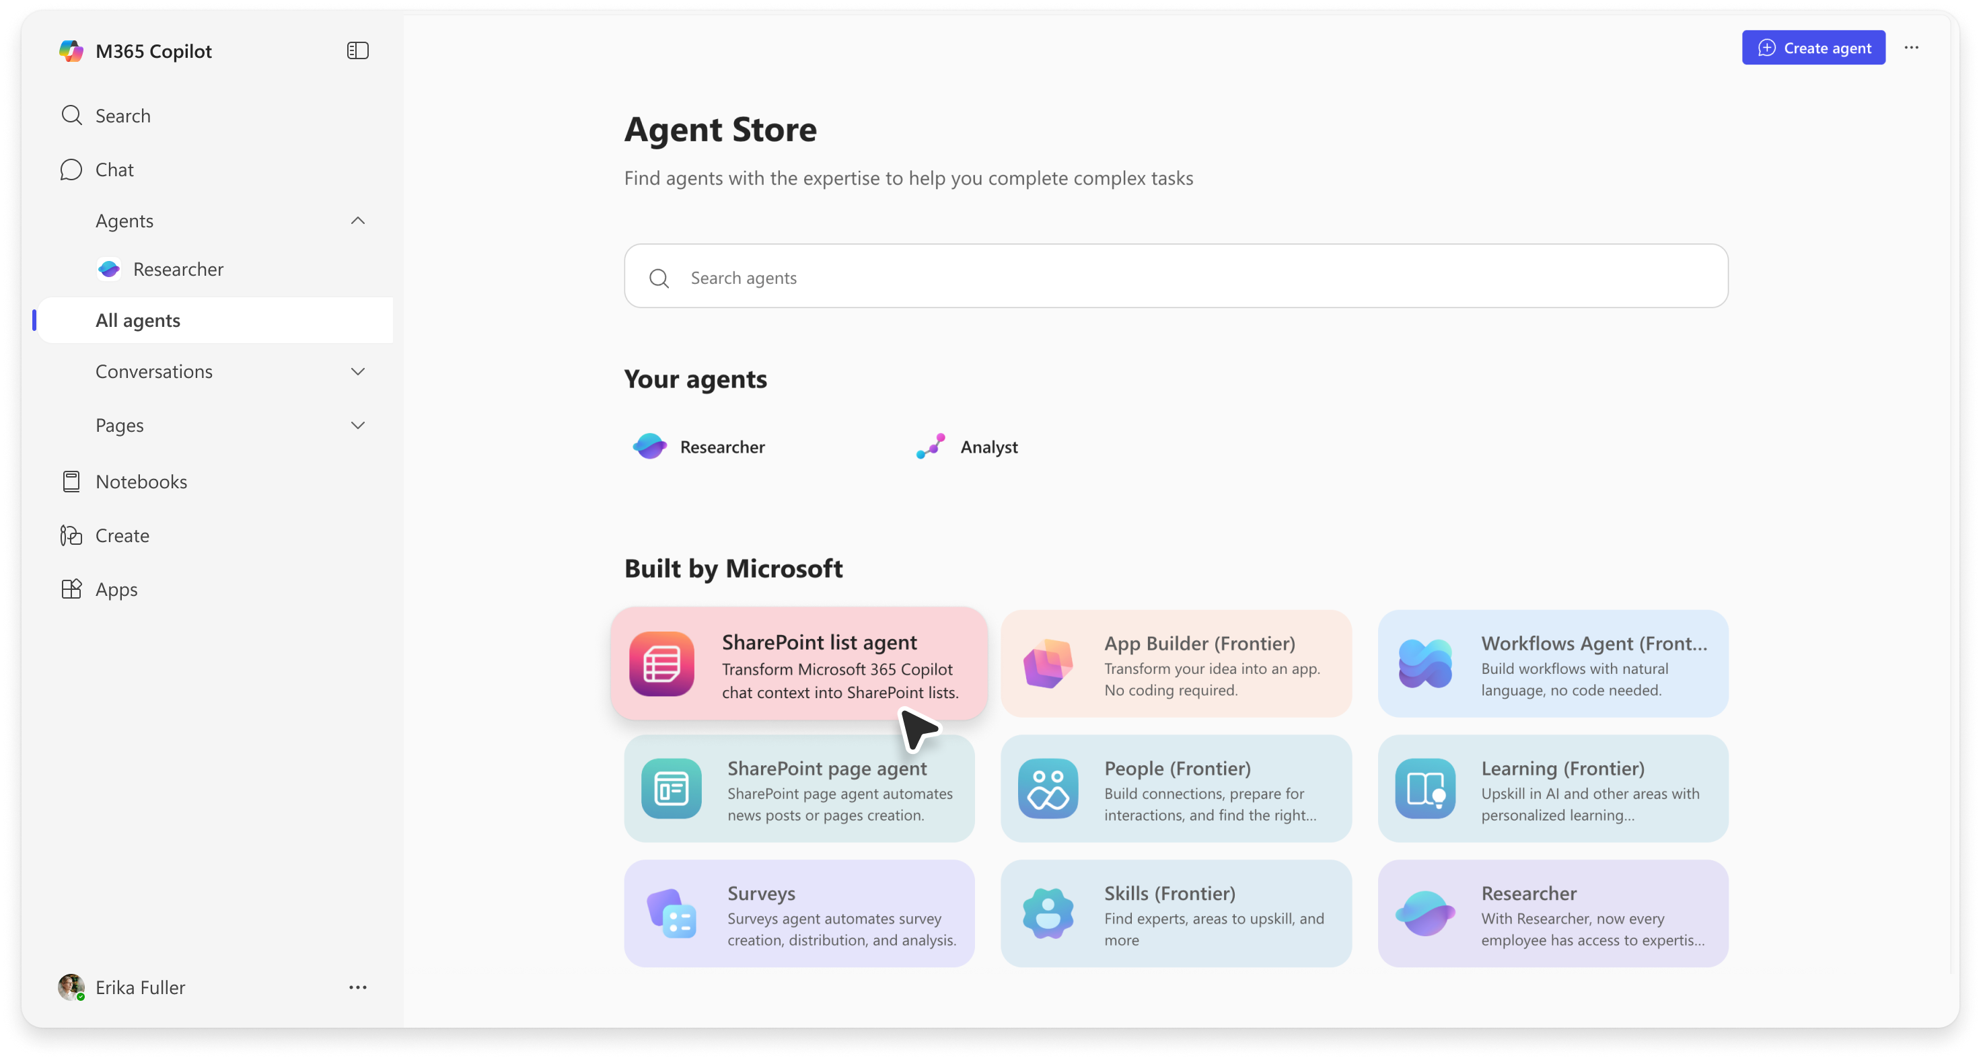Open the People (Frontier) agent icon

click(x=1048, y=788)
